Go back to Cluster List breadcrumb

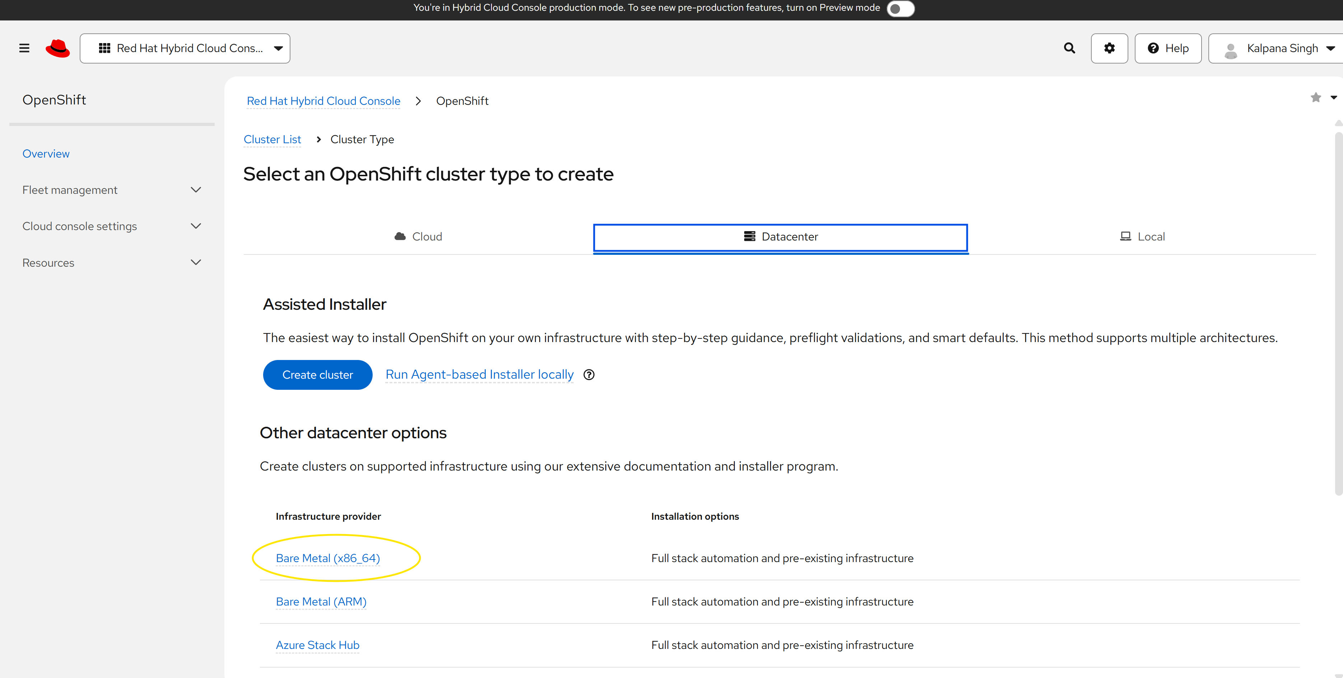(x=272, y=140)
